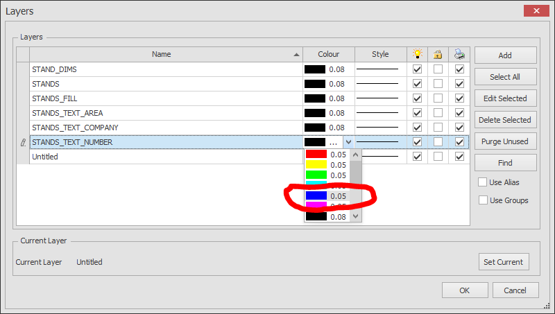The image size is (555, 314).
Task: Toggle print checkbox for Untitled layer
Action: pos(459,156)
